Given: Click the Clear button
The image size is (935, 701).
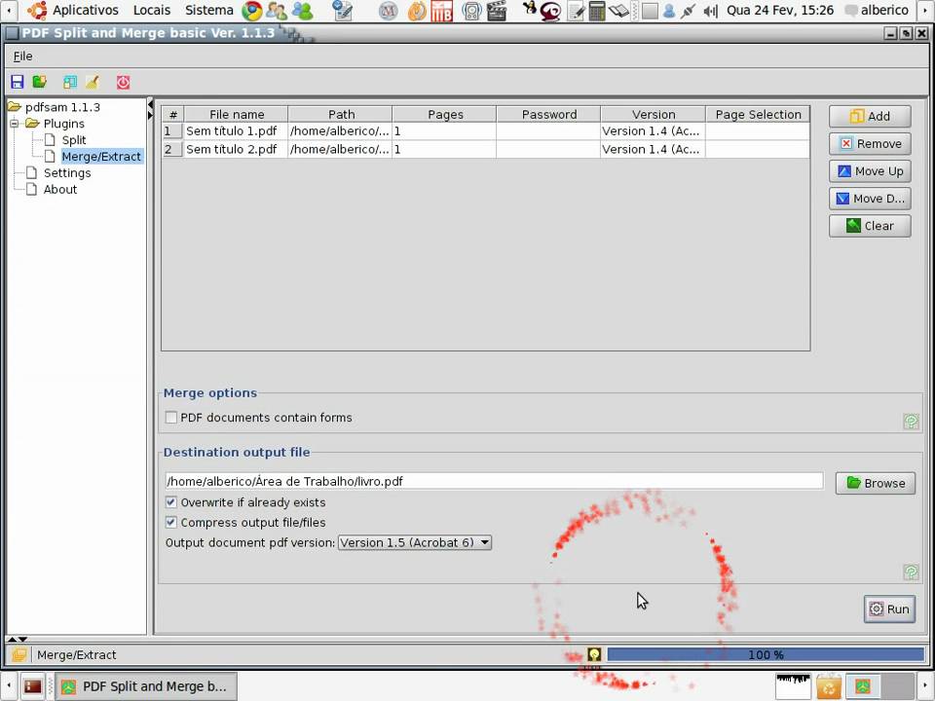Looking at the screenshot, I should (x=870, y=226).
